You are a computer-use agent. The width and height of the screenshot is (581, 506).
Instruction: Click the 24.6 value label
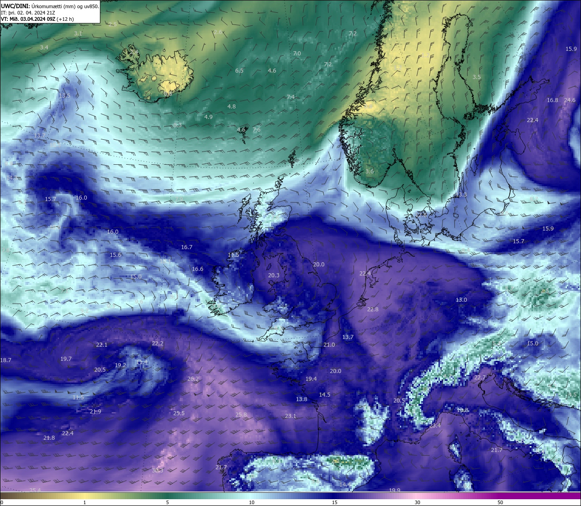point(570,100)
